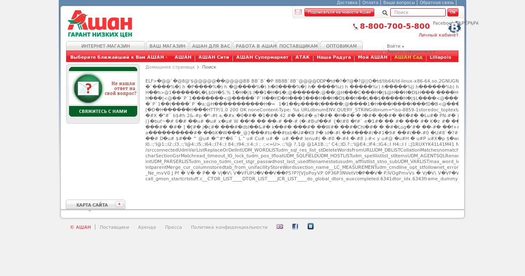Select АШАН ДЛЯ ВАС tab
The width and height of the screenshot is (525, 276).
[x=211, y=46]
